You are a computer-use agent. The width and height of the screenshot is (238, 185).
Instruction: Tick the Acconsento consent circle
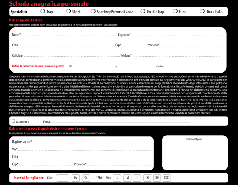pyautogui.click(x=14, y=121)
